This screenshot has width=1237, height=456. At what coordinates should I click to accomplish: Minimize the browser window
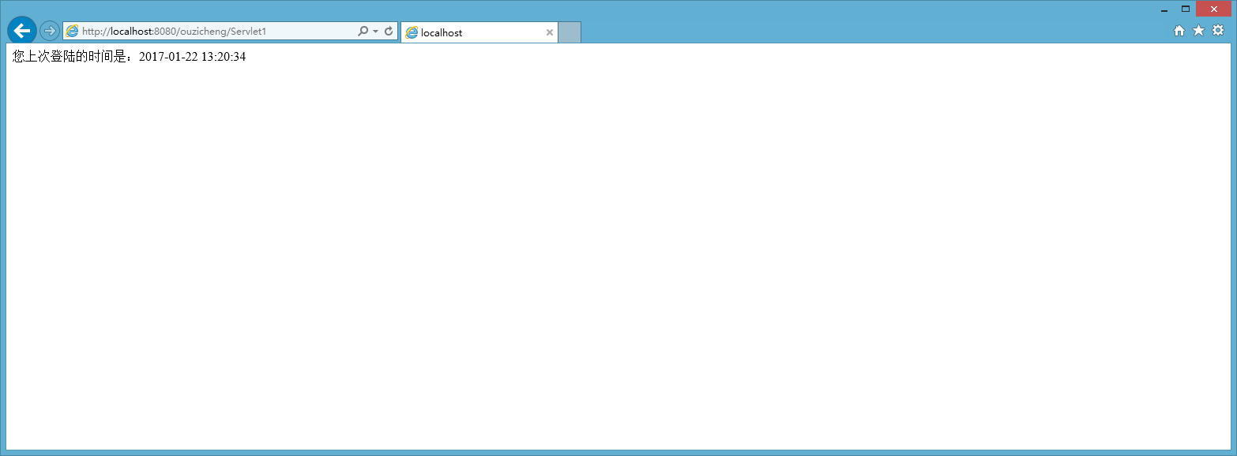1164,9
